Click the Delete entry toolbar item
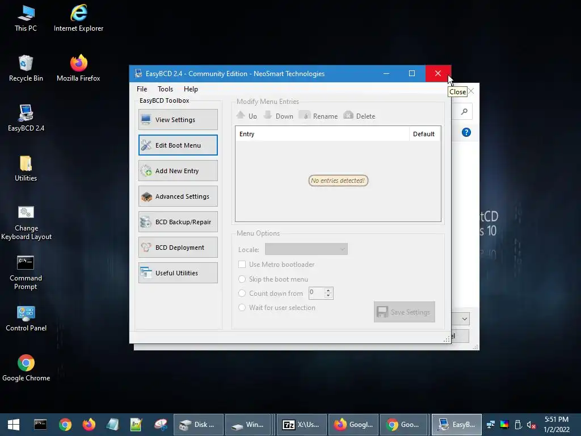Viewport: 581px width, 436px height. click(x=359, y=116)
